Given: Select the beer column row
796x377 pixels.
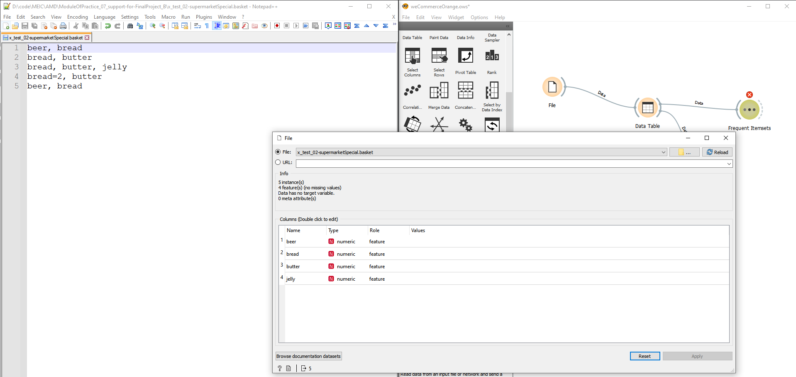Looking at the screenshot, I should pos(504,242).
